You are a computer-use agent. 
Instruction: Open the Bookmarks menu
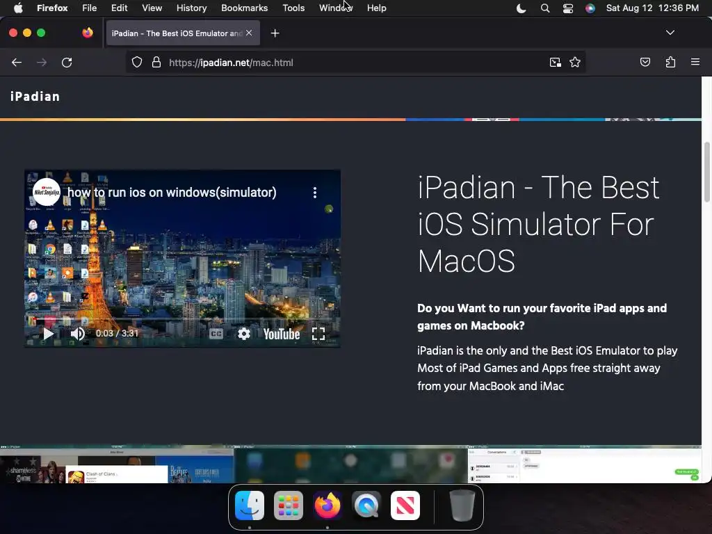point(244,8)
